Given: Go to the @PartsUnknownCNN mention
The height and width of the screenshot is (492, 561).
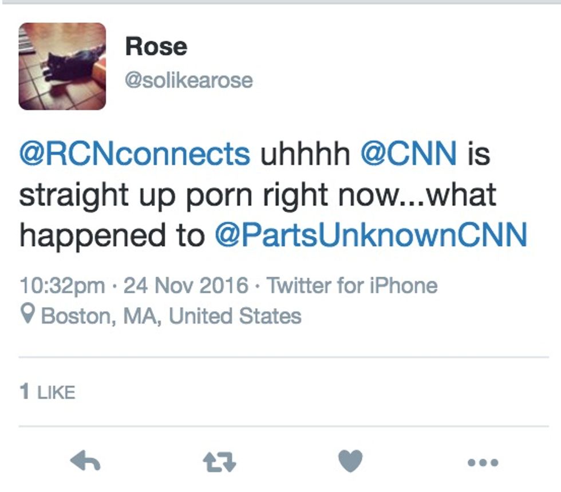Looking at the screenshot, I should pos(370,235).
